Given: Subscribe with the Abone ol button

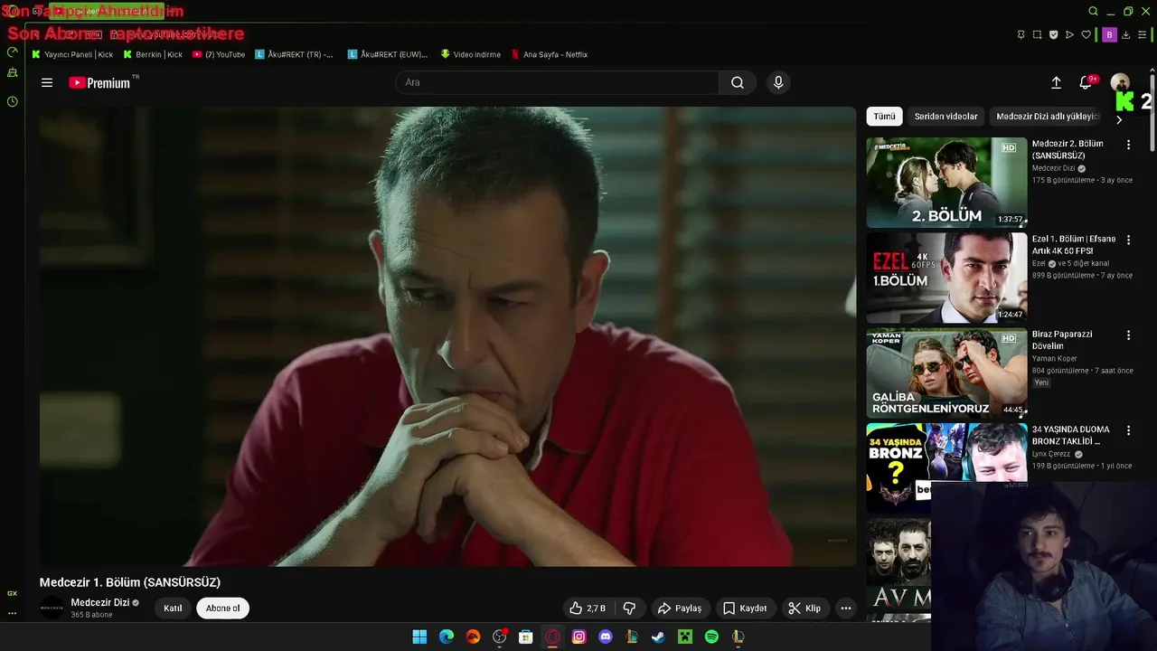Looking at the screenshot, I should tap(223, 609).
